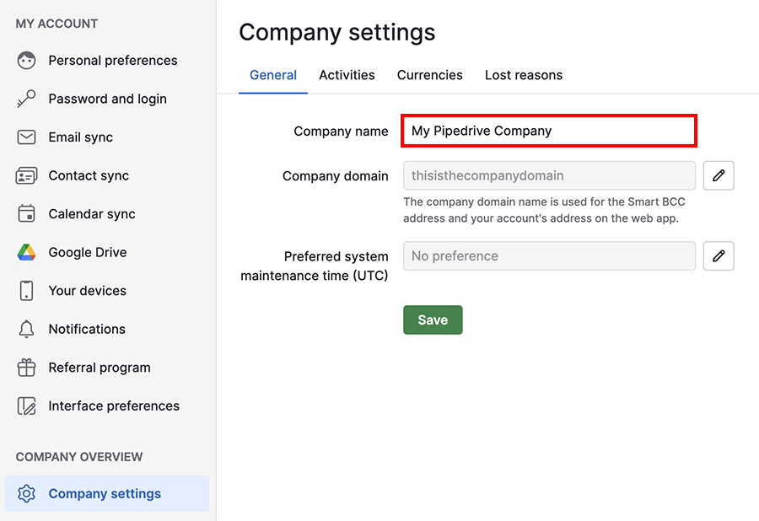The image size is (759, 521).
Task: Click the contact card icon for Contact sync
Action: 26,175
